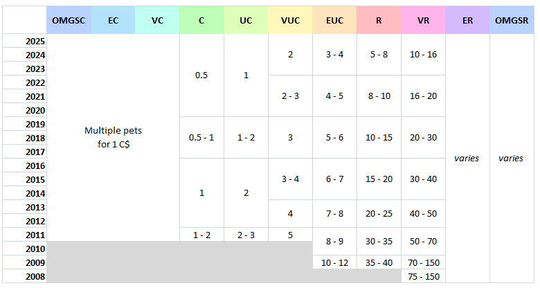The width and height of the screenshot is (540, 288).
Task: Click the VR cell reading 75 - 150
Action: pos(423,276)
